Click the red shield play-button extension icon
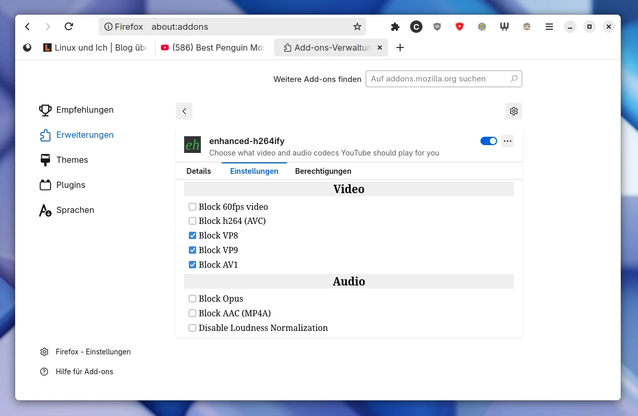The image size is (638, 416). 459,27
